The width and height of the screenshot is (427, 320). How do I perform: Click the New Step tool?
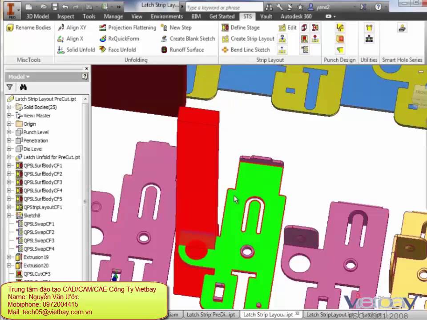pyautogui.click(x=176, y=28)
